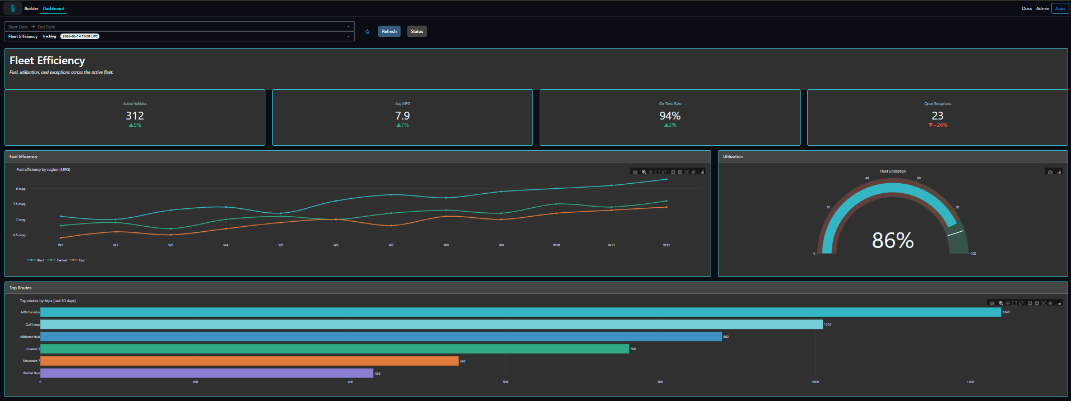Click the Active Vehicles value 312
Screen dimensions: 1071x401
tap(135, 116)
